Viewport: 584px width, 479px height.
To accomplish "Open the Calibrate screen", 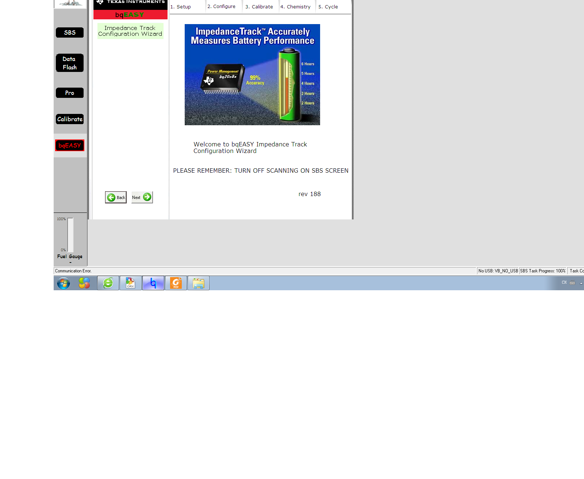I will coord(70,119).
